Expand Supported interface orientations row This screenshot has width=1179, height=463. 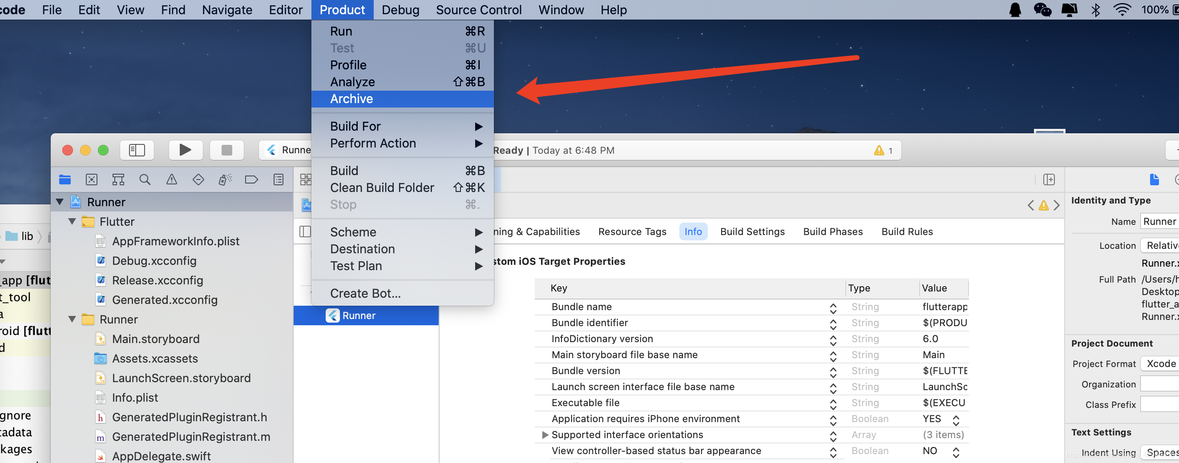[x=545, y=435]
